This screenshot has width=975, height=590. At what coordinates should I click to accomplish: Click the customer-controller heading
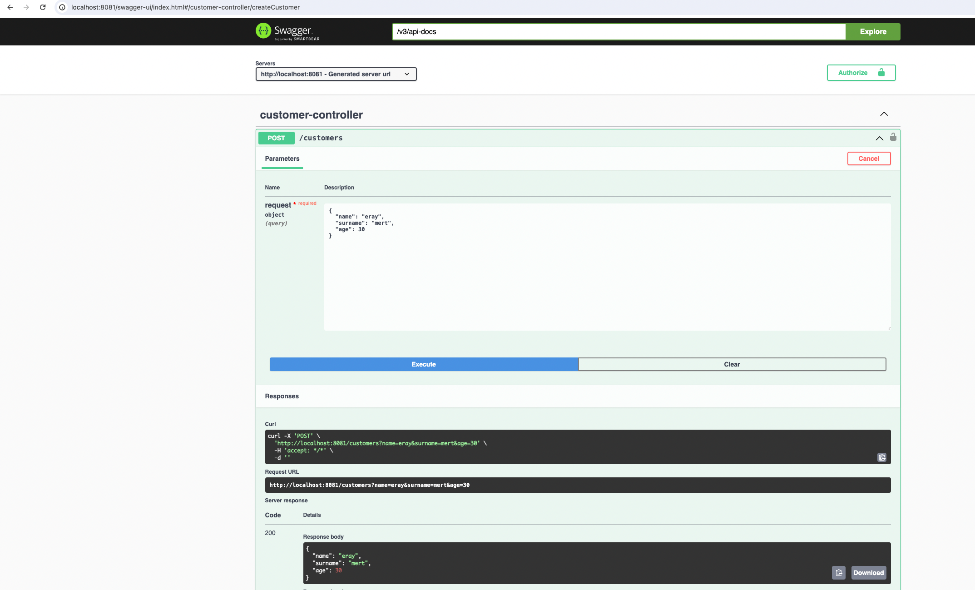pyautogui.click(x=311, y=115)
